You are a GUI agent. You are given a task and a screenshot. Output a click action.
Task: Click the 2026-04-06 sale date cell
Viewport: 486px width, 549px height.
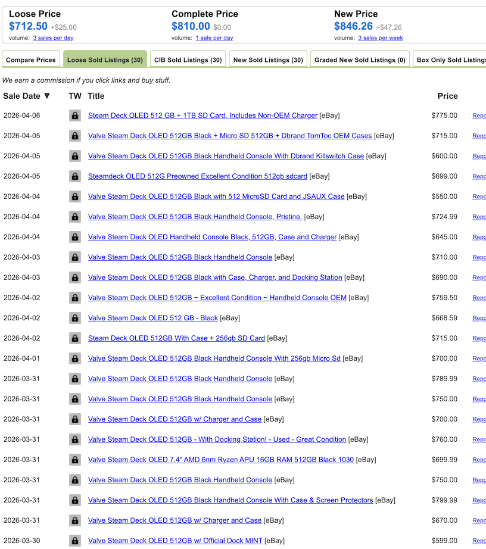[21, 116]
